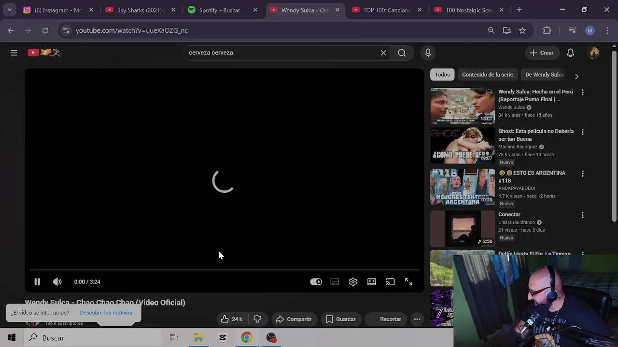Viewport: 618px width, 347px height.
Task: Open Ghost: Esta película no Debería title
Action: pyautogui.click(x=536, y=135)
